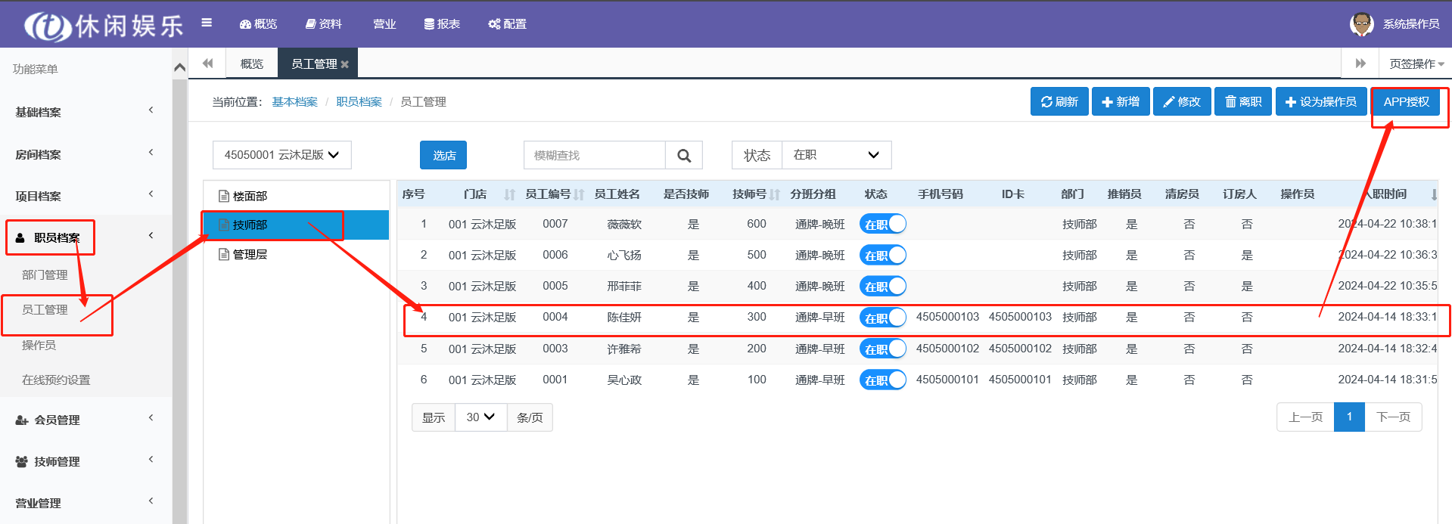Open the 状态 在职 filter dropdown
Image resolution: width=1452 pixels, height=524 pixels.
point(835,155)
